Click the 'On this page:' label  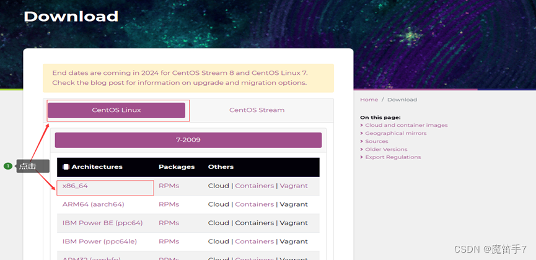(380, 118)
